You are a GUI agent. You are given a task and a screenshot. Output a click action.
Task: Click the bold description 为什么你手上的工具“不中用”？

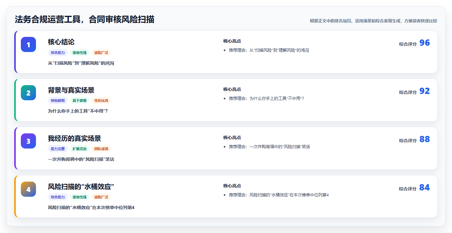tap(78, 111)
